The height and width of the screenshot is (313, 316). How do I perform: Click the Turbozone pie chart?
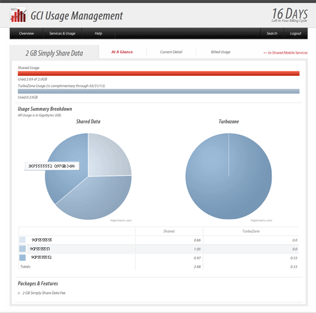point(229,176)
